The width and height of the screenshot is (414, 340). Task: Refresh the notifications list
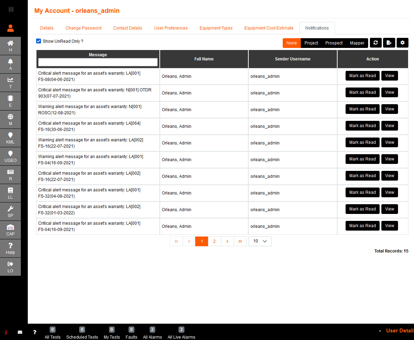[375, 43]
